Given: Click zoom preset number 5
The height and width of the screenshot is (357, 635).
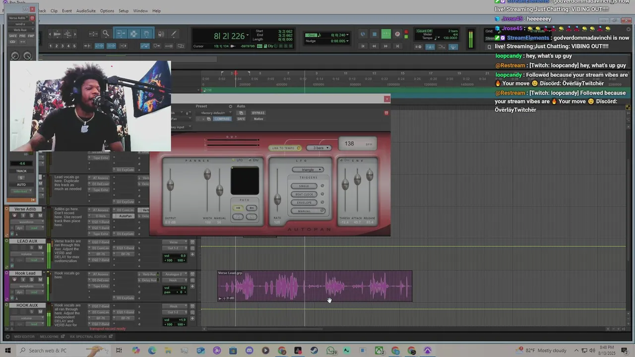Looking at the screenshot, I should click(74, 46).
